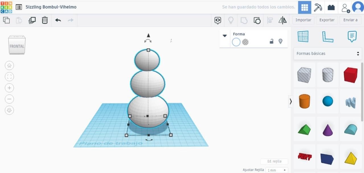Open the Formas básicas dropdown
The width and height of the screenshot is (364, 173).
pos(328,53)
